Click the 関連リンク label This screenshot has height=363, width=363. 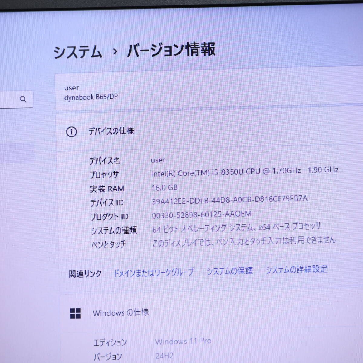(x=85, y=274)
